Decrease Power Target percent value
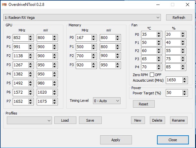The image size is (196, 148). tap(184, 94)
